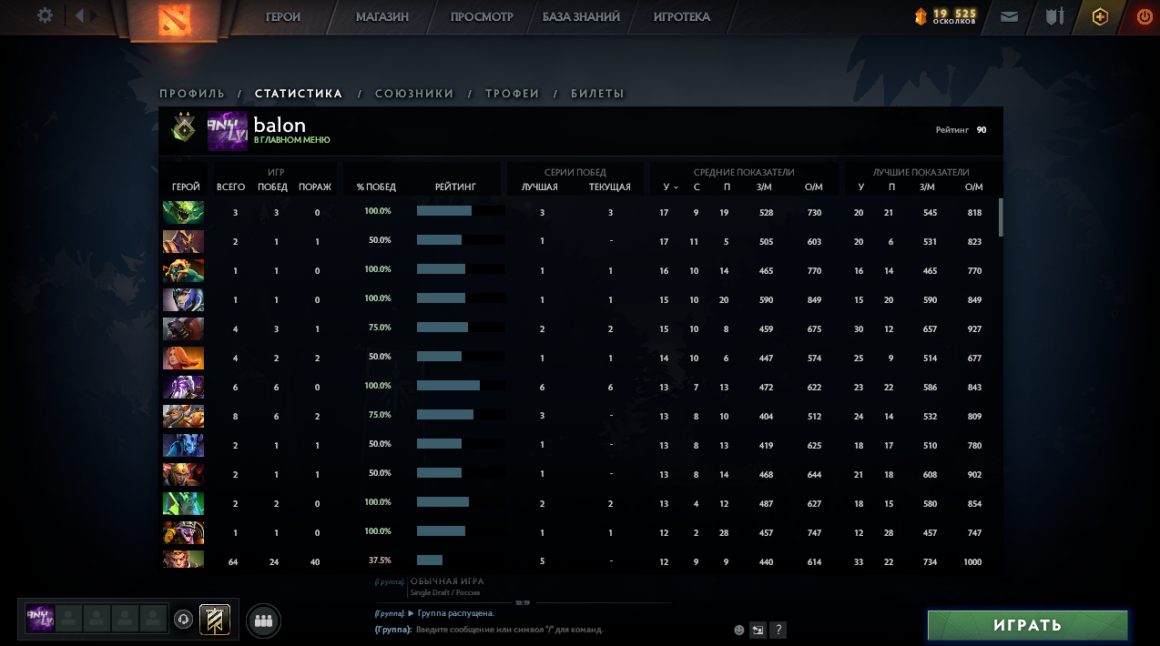
Task: Click the party headset voice icon
Action: pyautogui.click(x=184, y=620)
